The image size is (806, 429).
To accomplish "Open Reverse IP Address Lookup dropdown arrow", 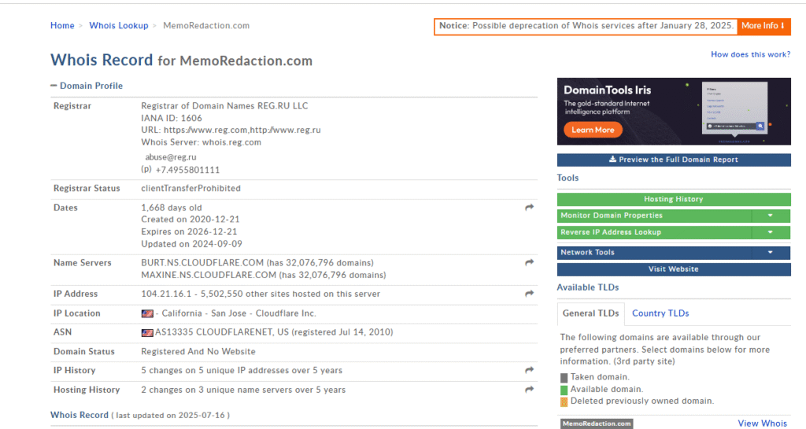I will pyautogui.click(x=770, y=233).
